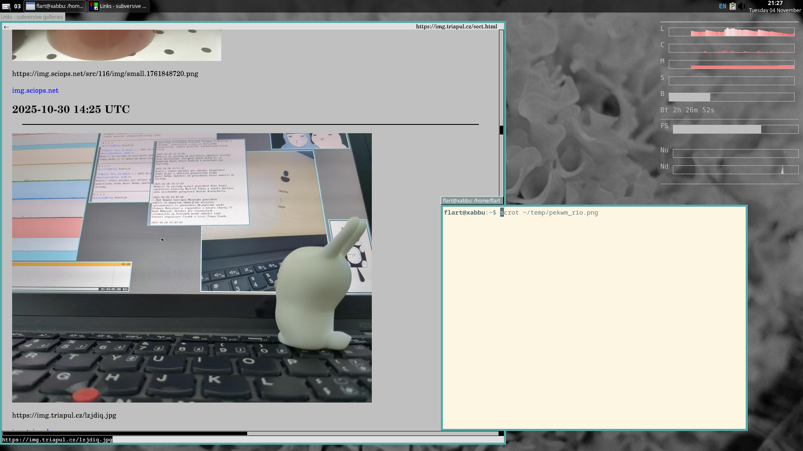
Task: Open the clipboard manager tray icon
Action: point(732,6)
